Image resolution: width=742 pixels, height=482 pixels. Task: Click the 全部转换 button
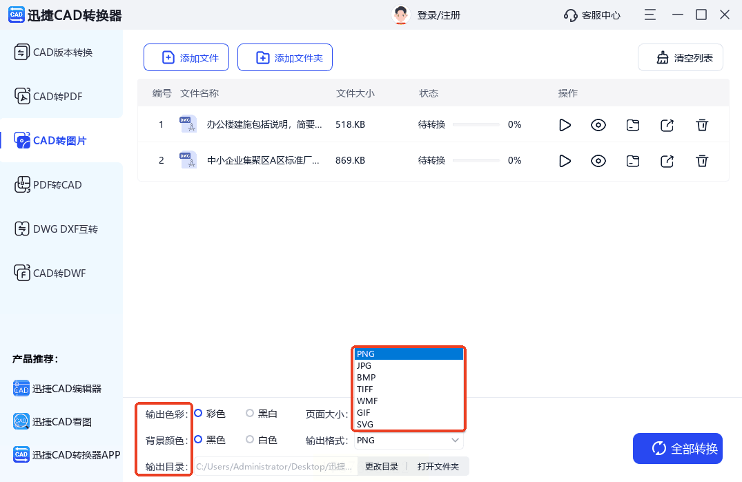point(676,449)
